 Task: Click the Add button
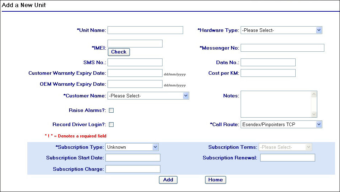tap(168, 180)
